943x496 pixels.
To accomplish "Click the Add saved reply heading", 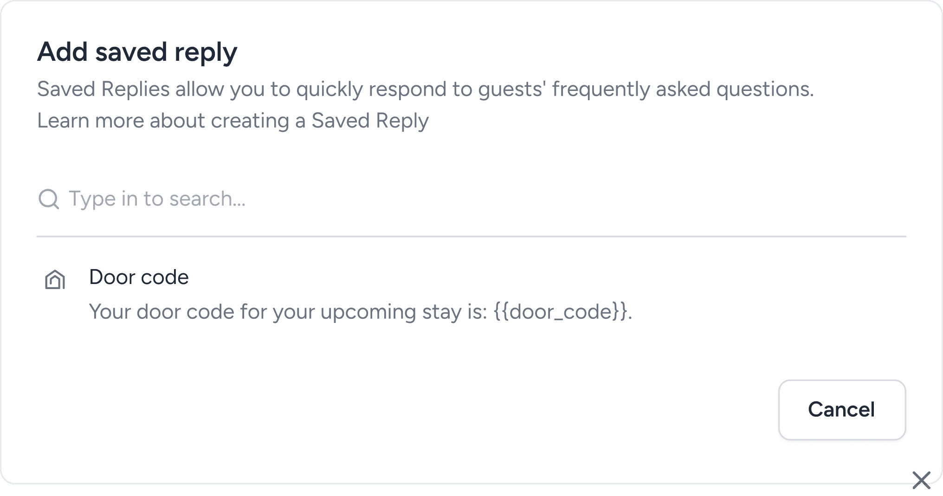I will [x=137, y=51].
